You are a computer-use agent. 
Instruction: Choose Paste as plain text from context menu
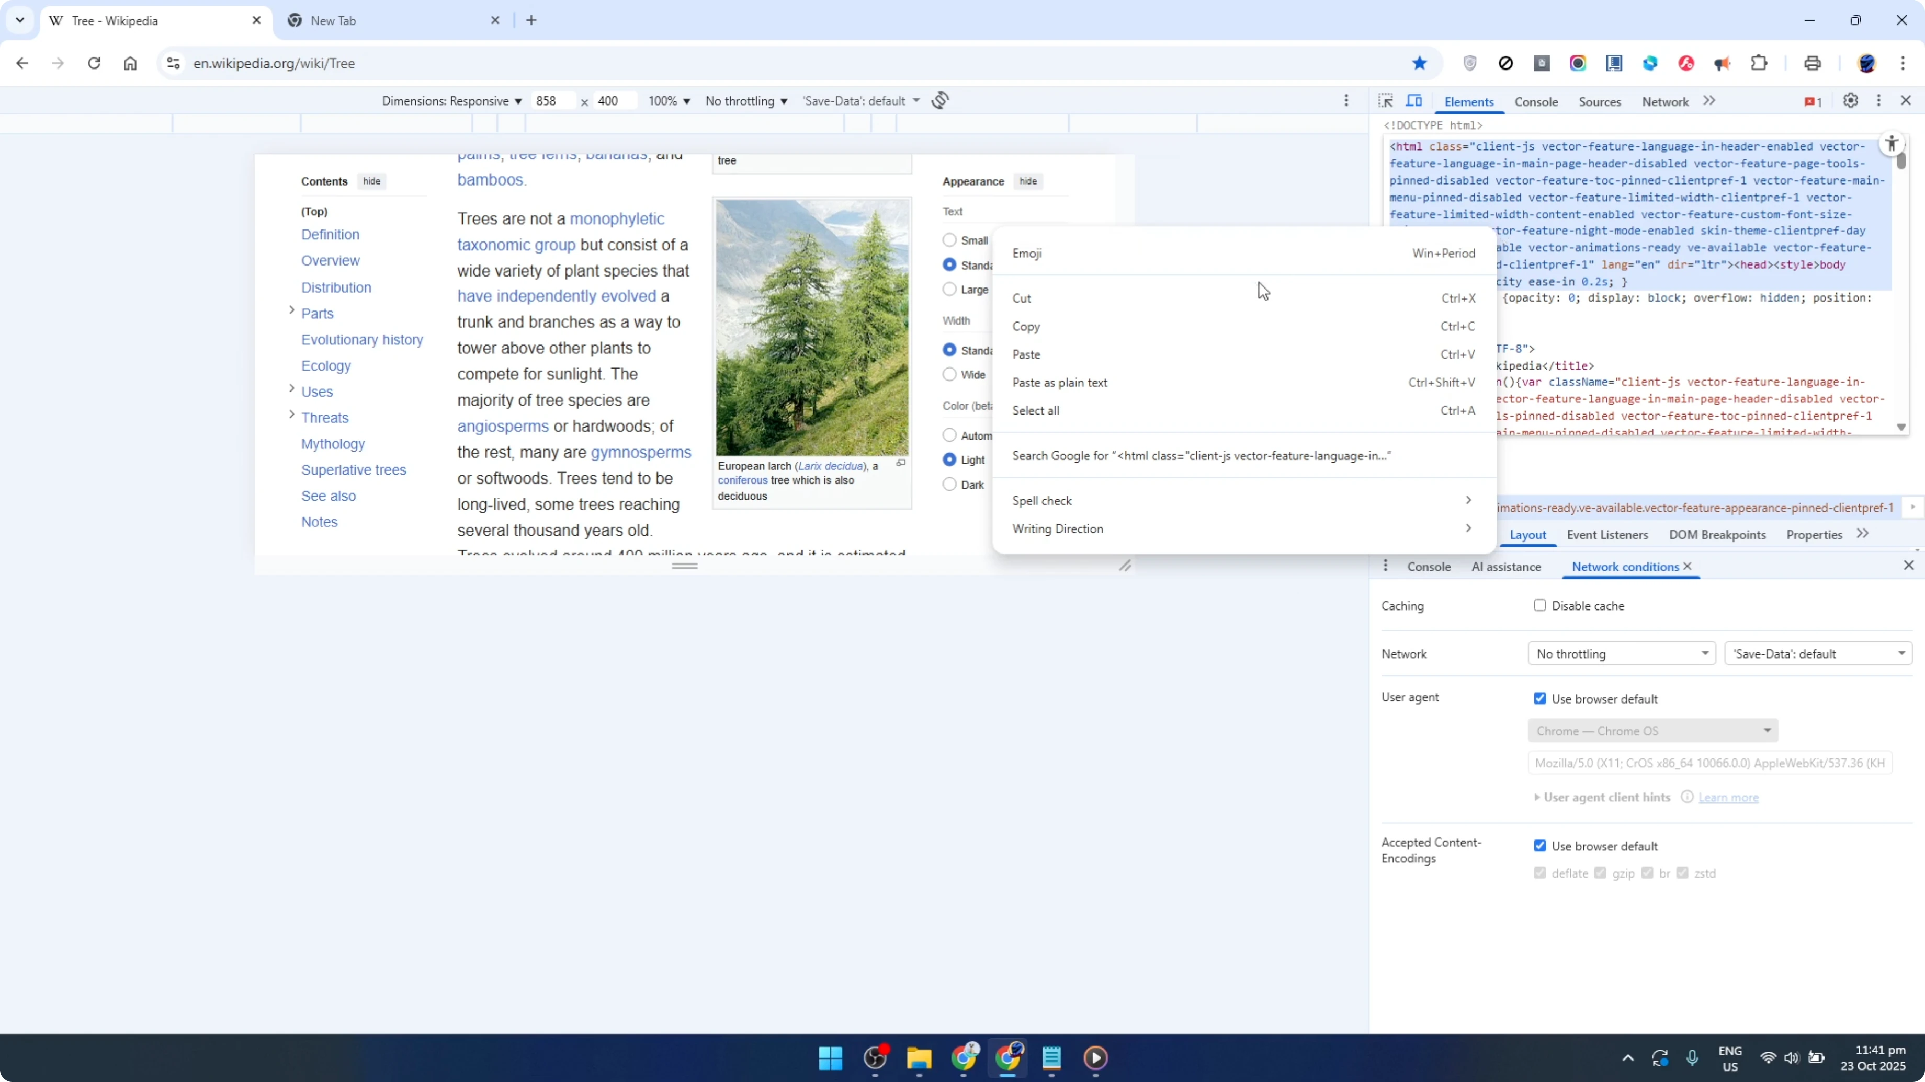1060,382
